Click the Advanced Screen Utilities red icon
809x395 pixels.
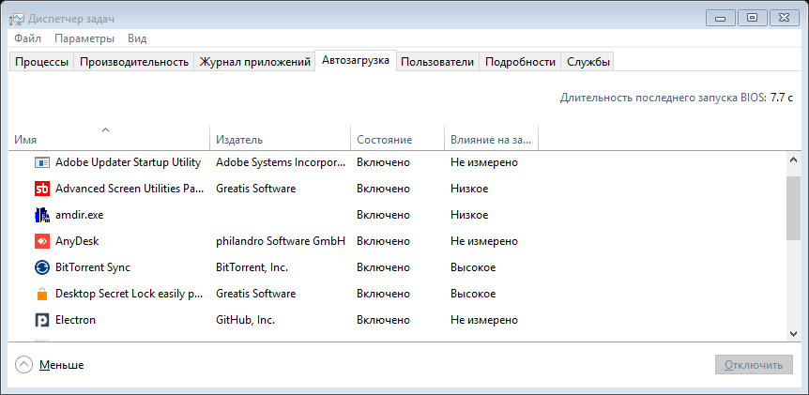tap(41, 189)
